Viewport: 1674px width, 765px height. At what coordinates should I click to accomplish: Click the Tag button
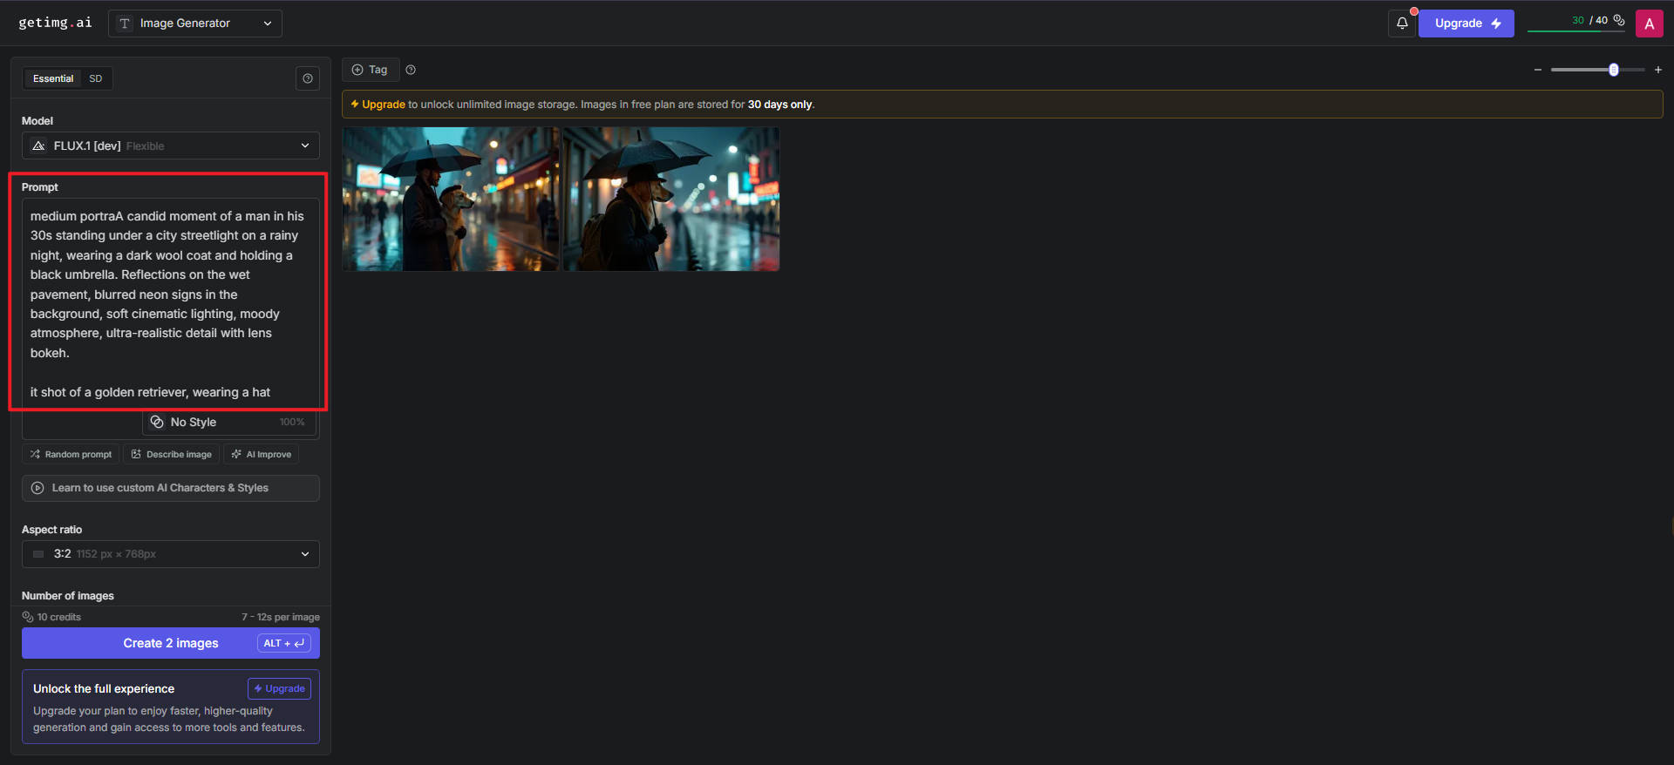tap(371, 70)
